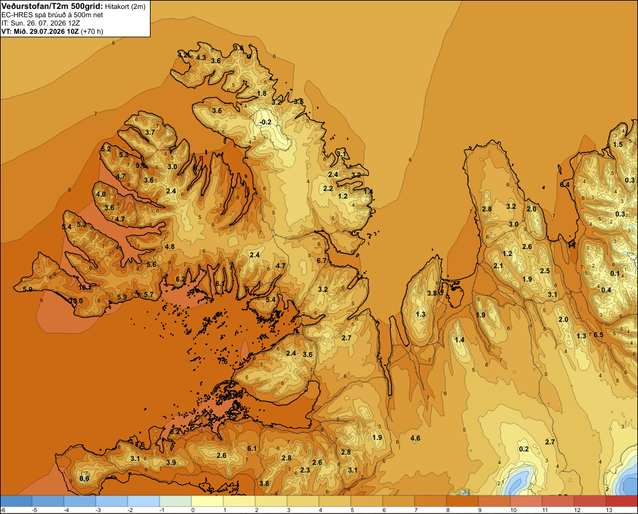638x514 pixels.
Task: Click the '4.0' temperature value
Action: point(101,194)
